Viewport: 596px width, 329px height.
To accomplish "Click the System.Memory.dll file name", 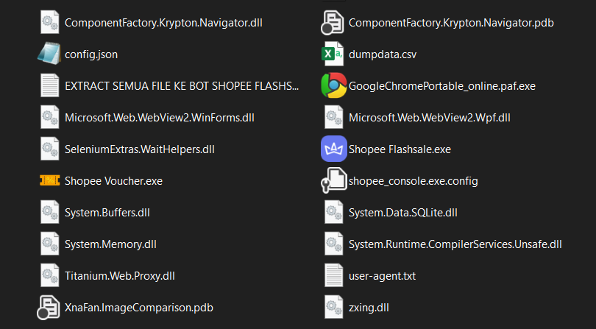I will pos(110,244).
